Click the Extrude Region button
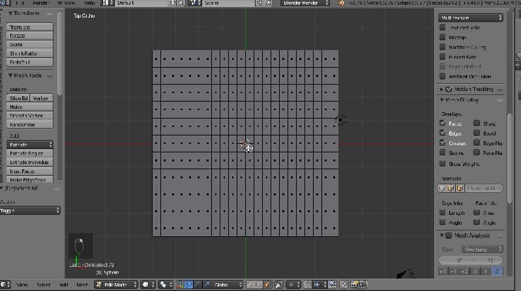The height and width of the screenshot is (291, 521). (29, 153)
